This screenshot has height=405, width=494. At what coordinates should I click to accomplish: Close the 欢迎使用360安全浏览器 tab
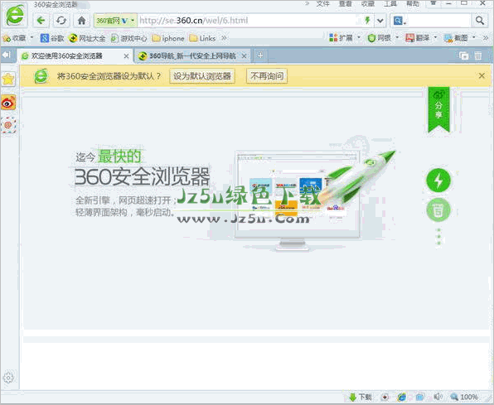tap(126, 56)
